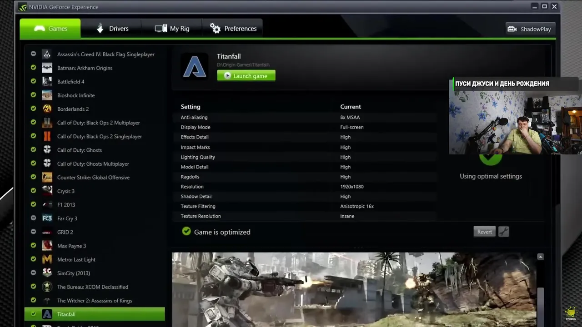Click the Crysis 3 game icon
The width and height of the screenshot is (582, 327).
[47, 191]
